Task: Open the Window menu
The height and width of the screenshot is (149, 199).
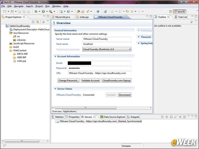Action: point(57,6)
